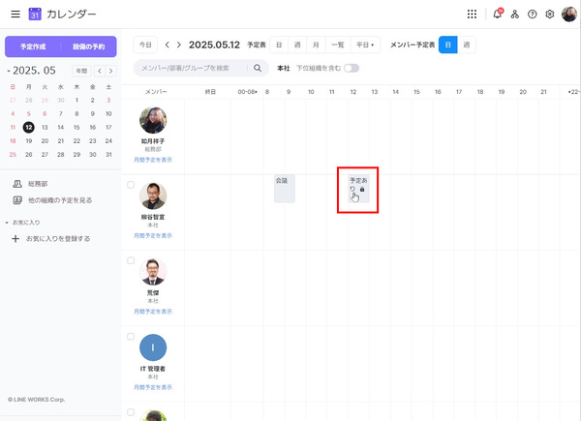581x421 pixels.
Task: Open the 予定あり event block
Action: pyautogui.click(x=358, y=189)
